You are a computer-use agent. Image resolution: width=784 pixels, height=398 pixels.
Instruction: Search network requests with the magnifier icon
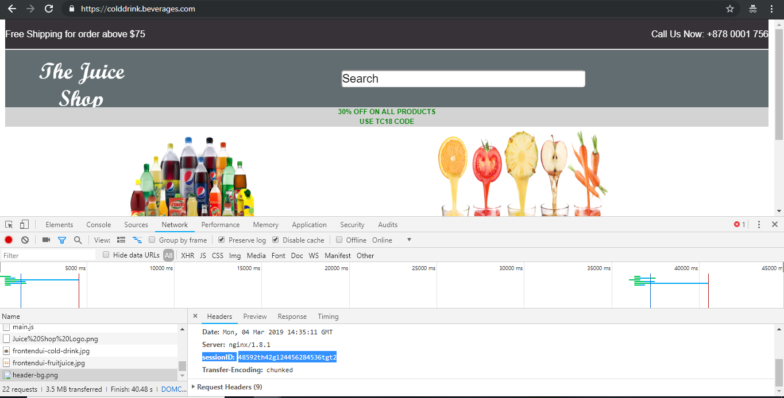pyautogui.click(x=78, y=240)
